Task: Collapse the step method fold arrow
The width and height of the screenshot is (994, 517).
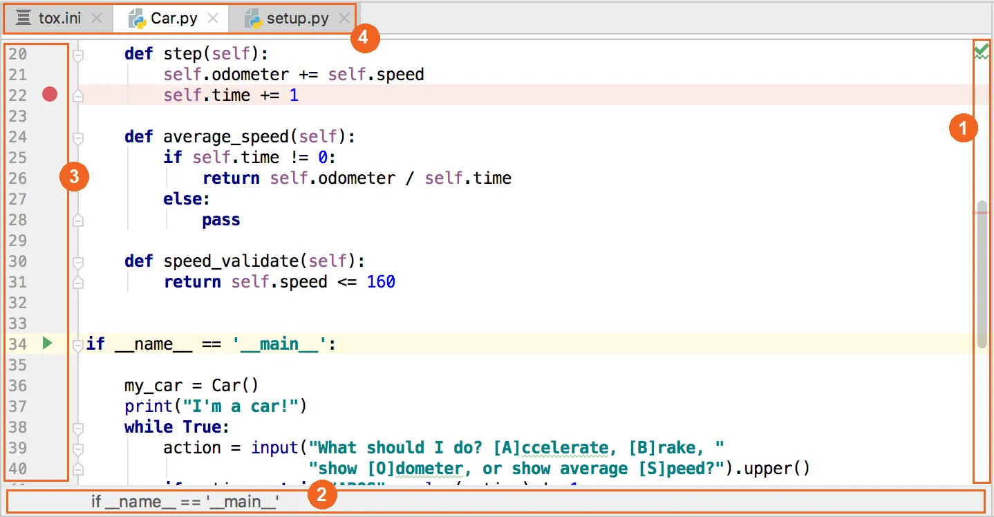Action: coord(77,53)
